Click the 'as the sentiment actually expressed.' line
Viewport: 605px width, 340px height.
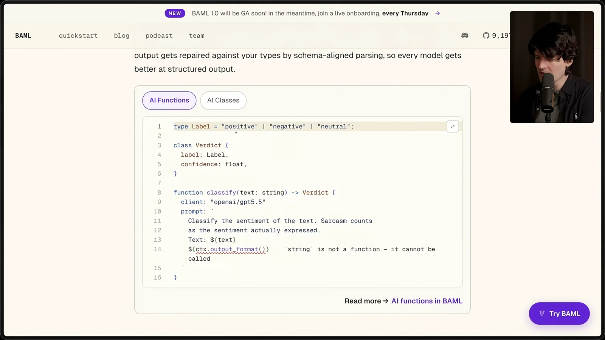pos(254,230)
